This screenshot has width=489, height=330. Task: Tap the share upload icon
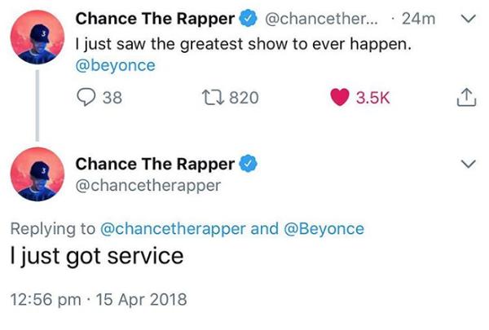(462, 98)
